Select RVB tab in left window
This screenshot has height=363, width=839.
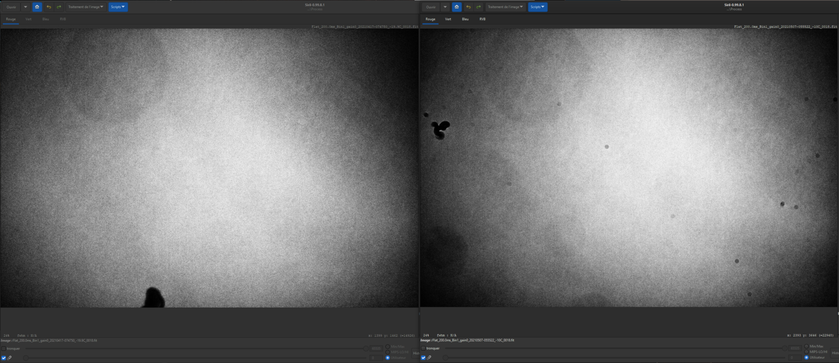click(x=63, y=19)
